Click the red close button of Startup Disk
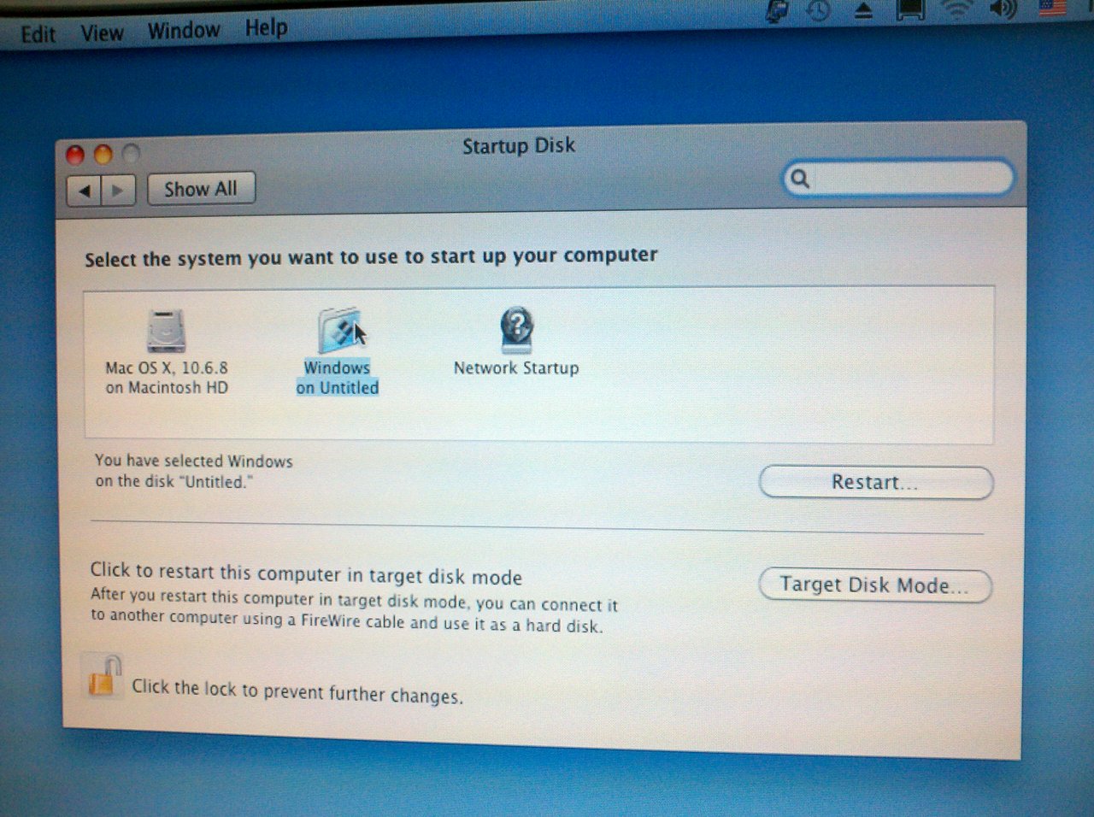The image size is (1094, 817). point(75,155)
